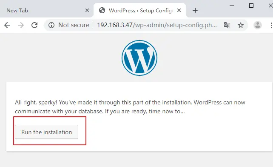Go back to the previous page
Viewport: 273px width, 167px height.
click(7, 25)
